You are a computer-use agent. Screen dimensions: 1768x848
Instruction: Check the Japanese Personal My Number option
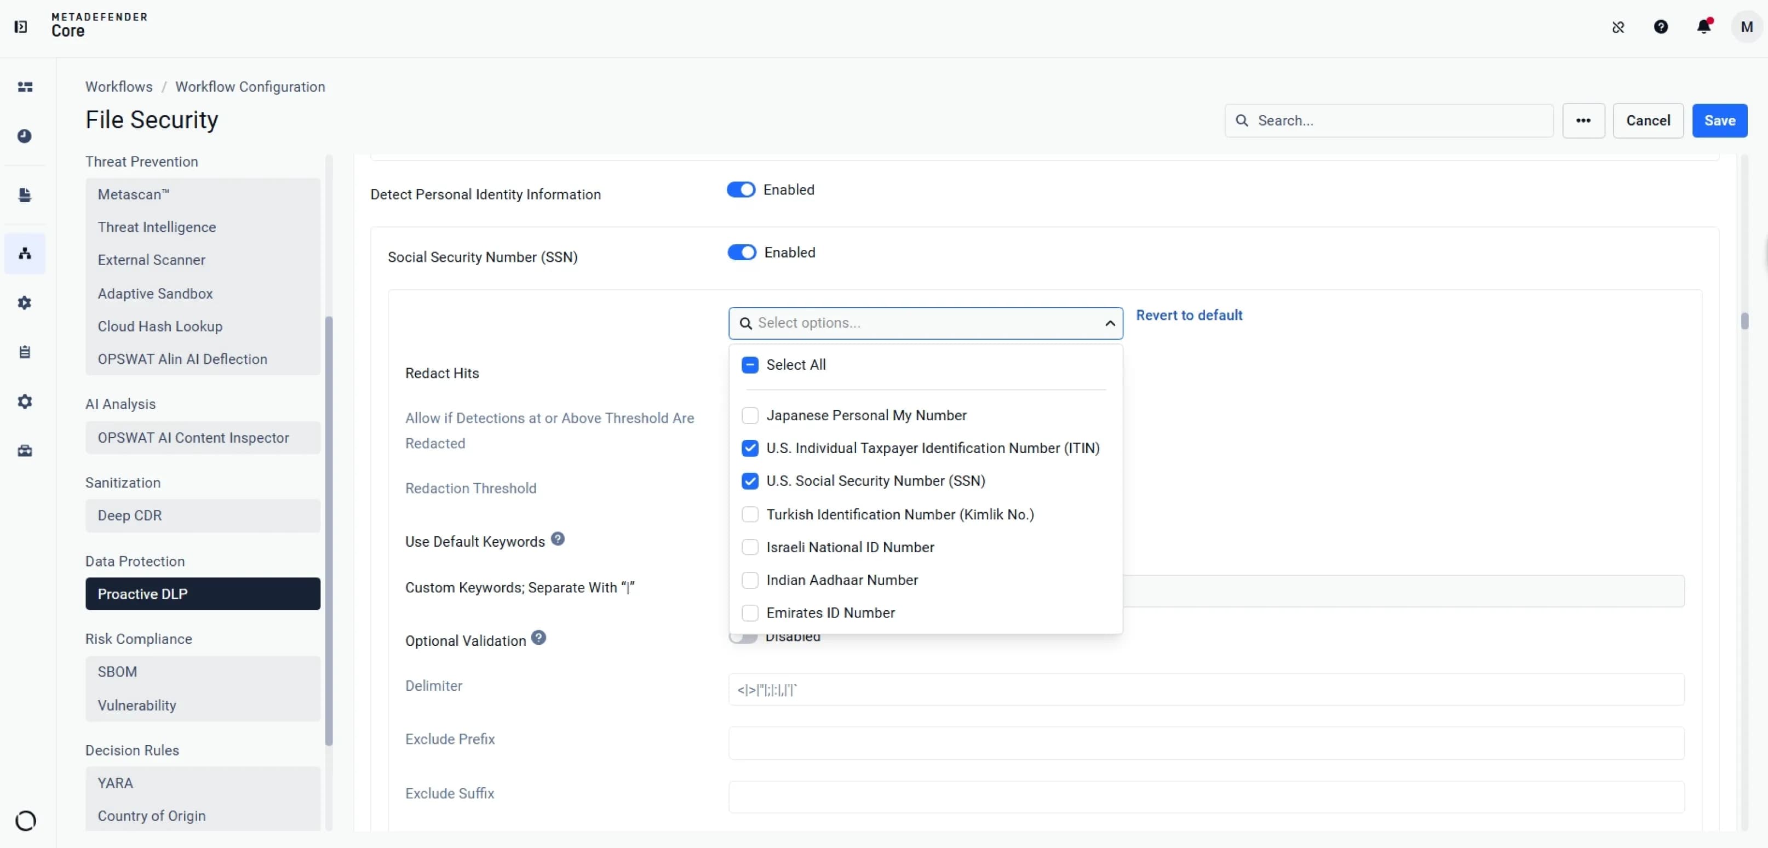(x=750, y=415)
